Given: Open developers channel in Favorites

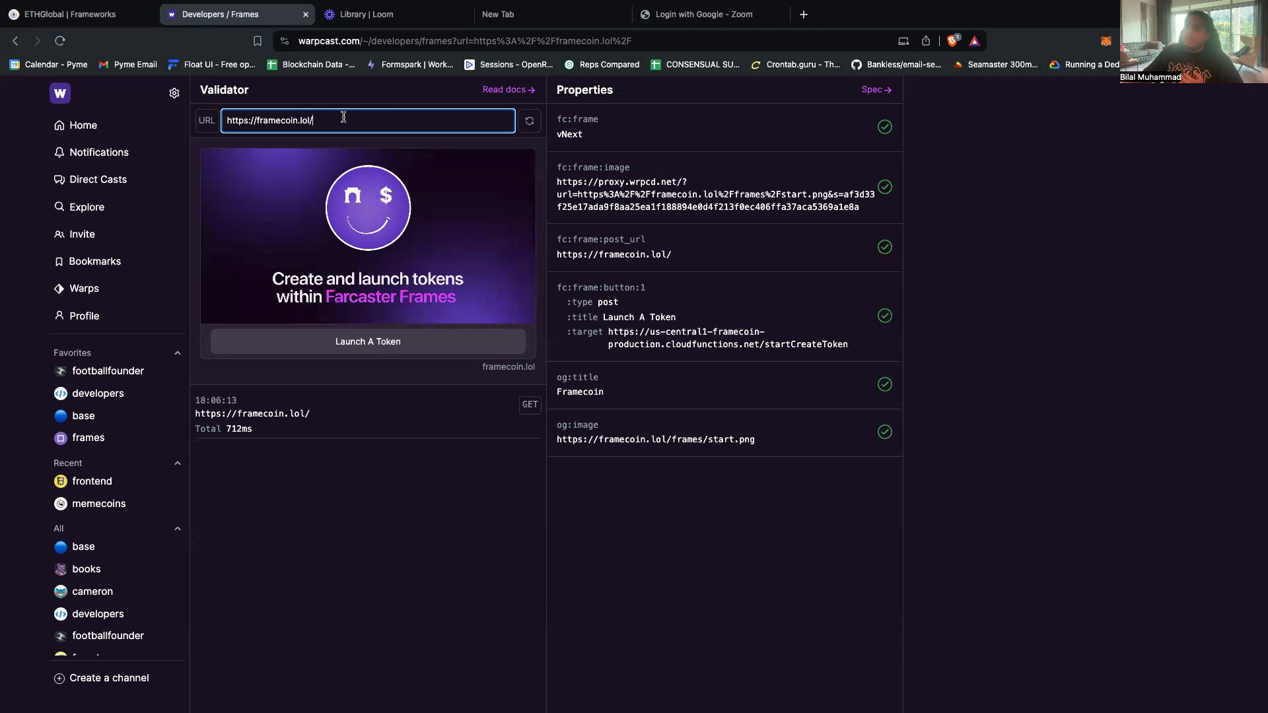Looking at the screenshot, I should click(89, 393).
